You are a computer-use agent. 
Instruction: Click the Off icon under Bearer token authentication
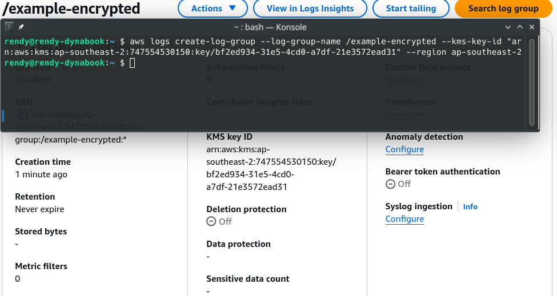coord(390,184)
